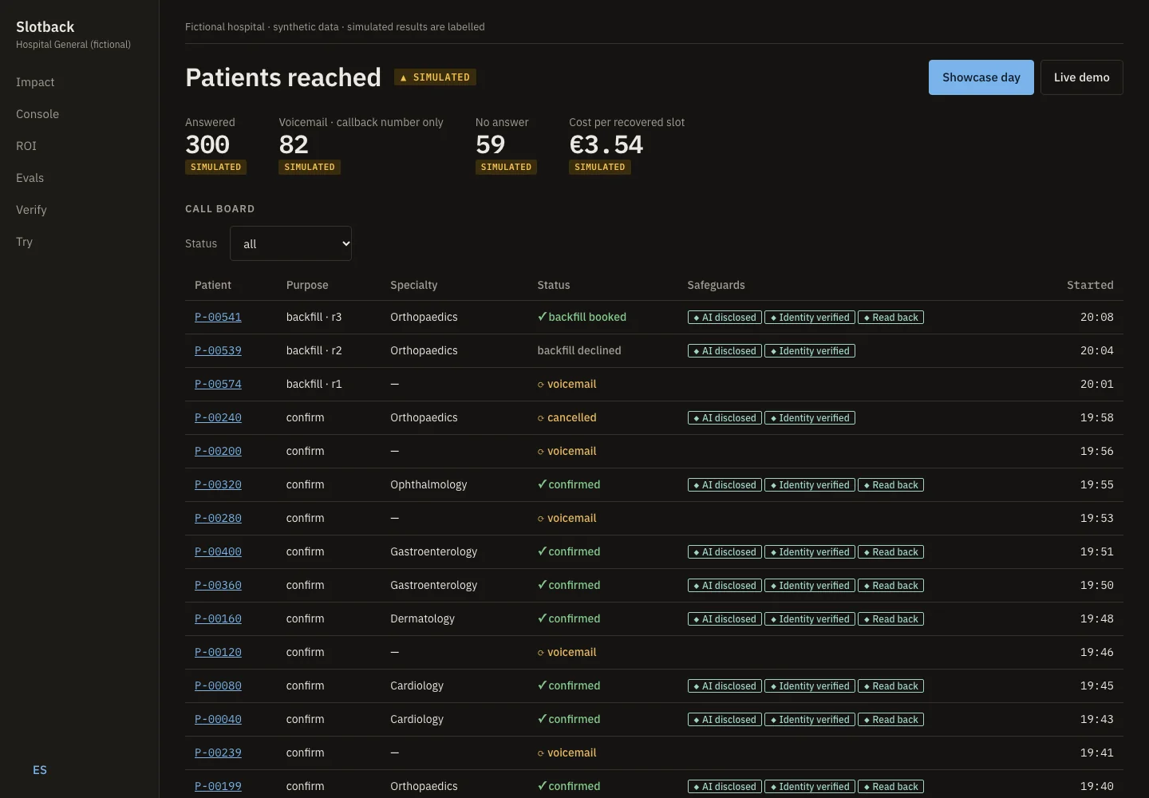Click the Started column header

pyautogui.click(x=1090, y=285)
